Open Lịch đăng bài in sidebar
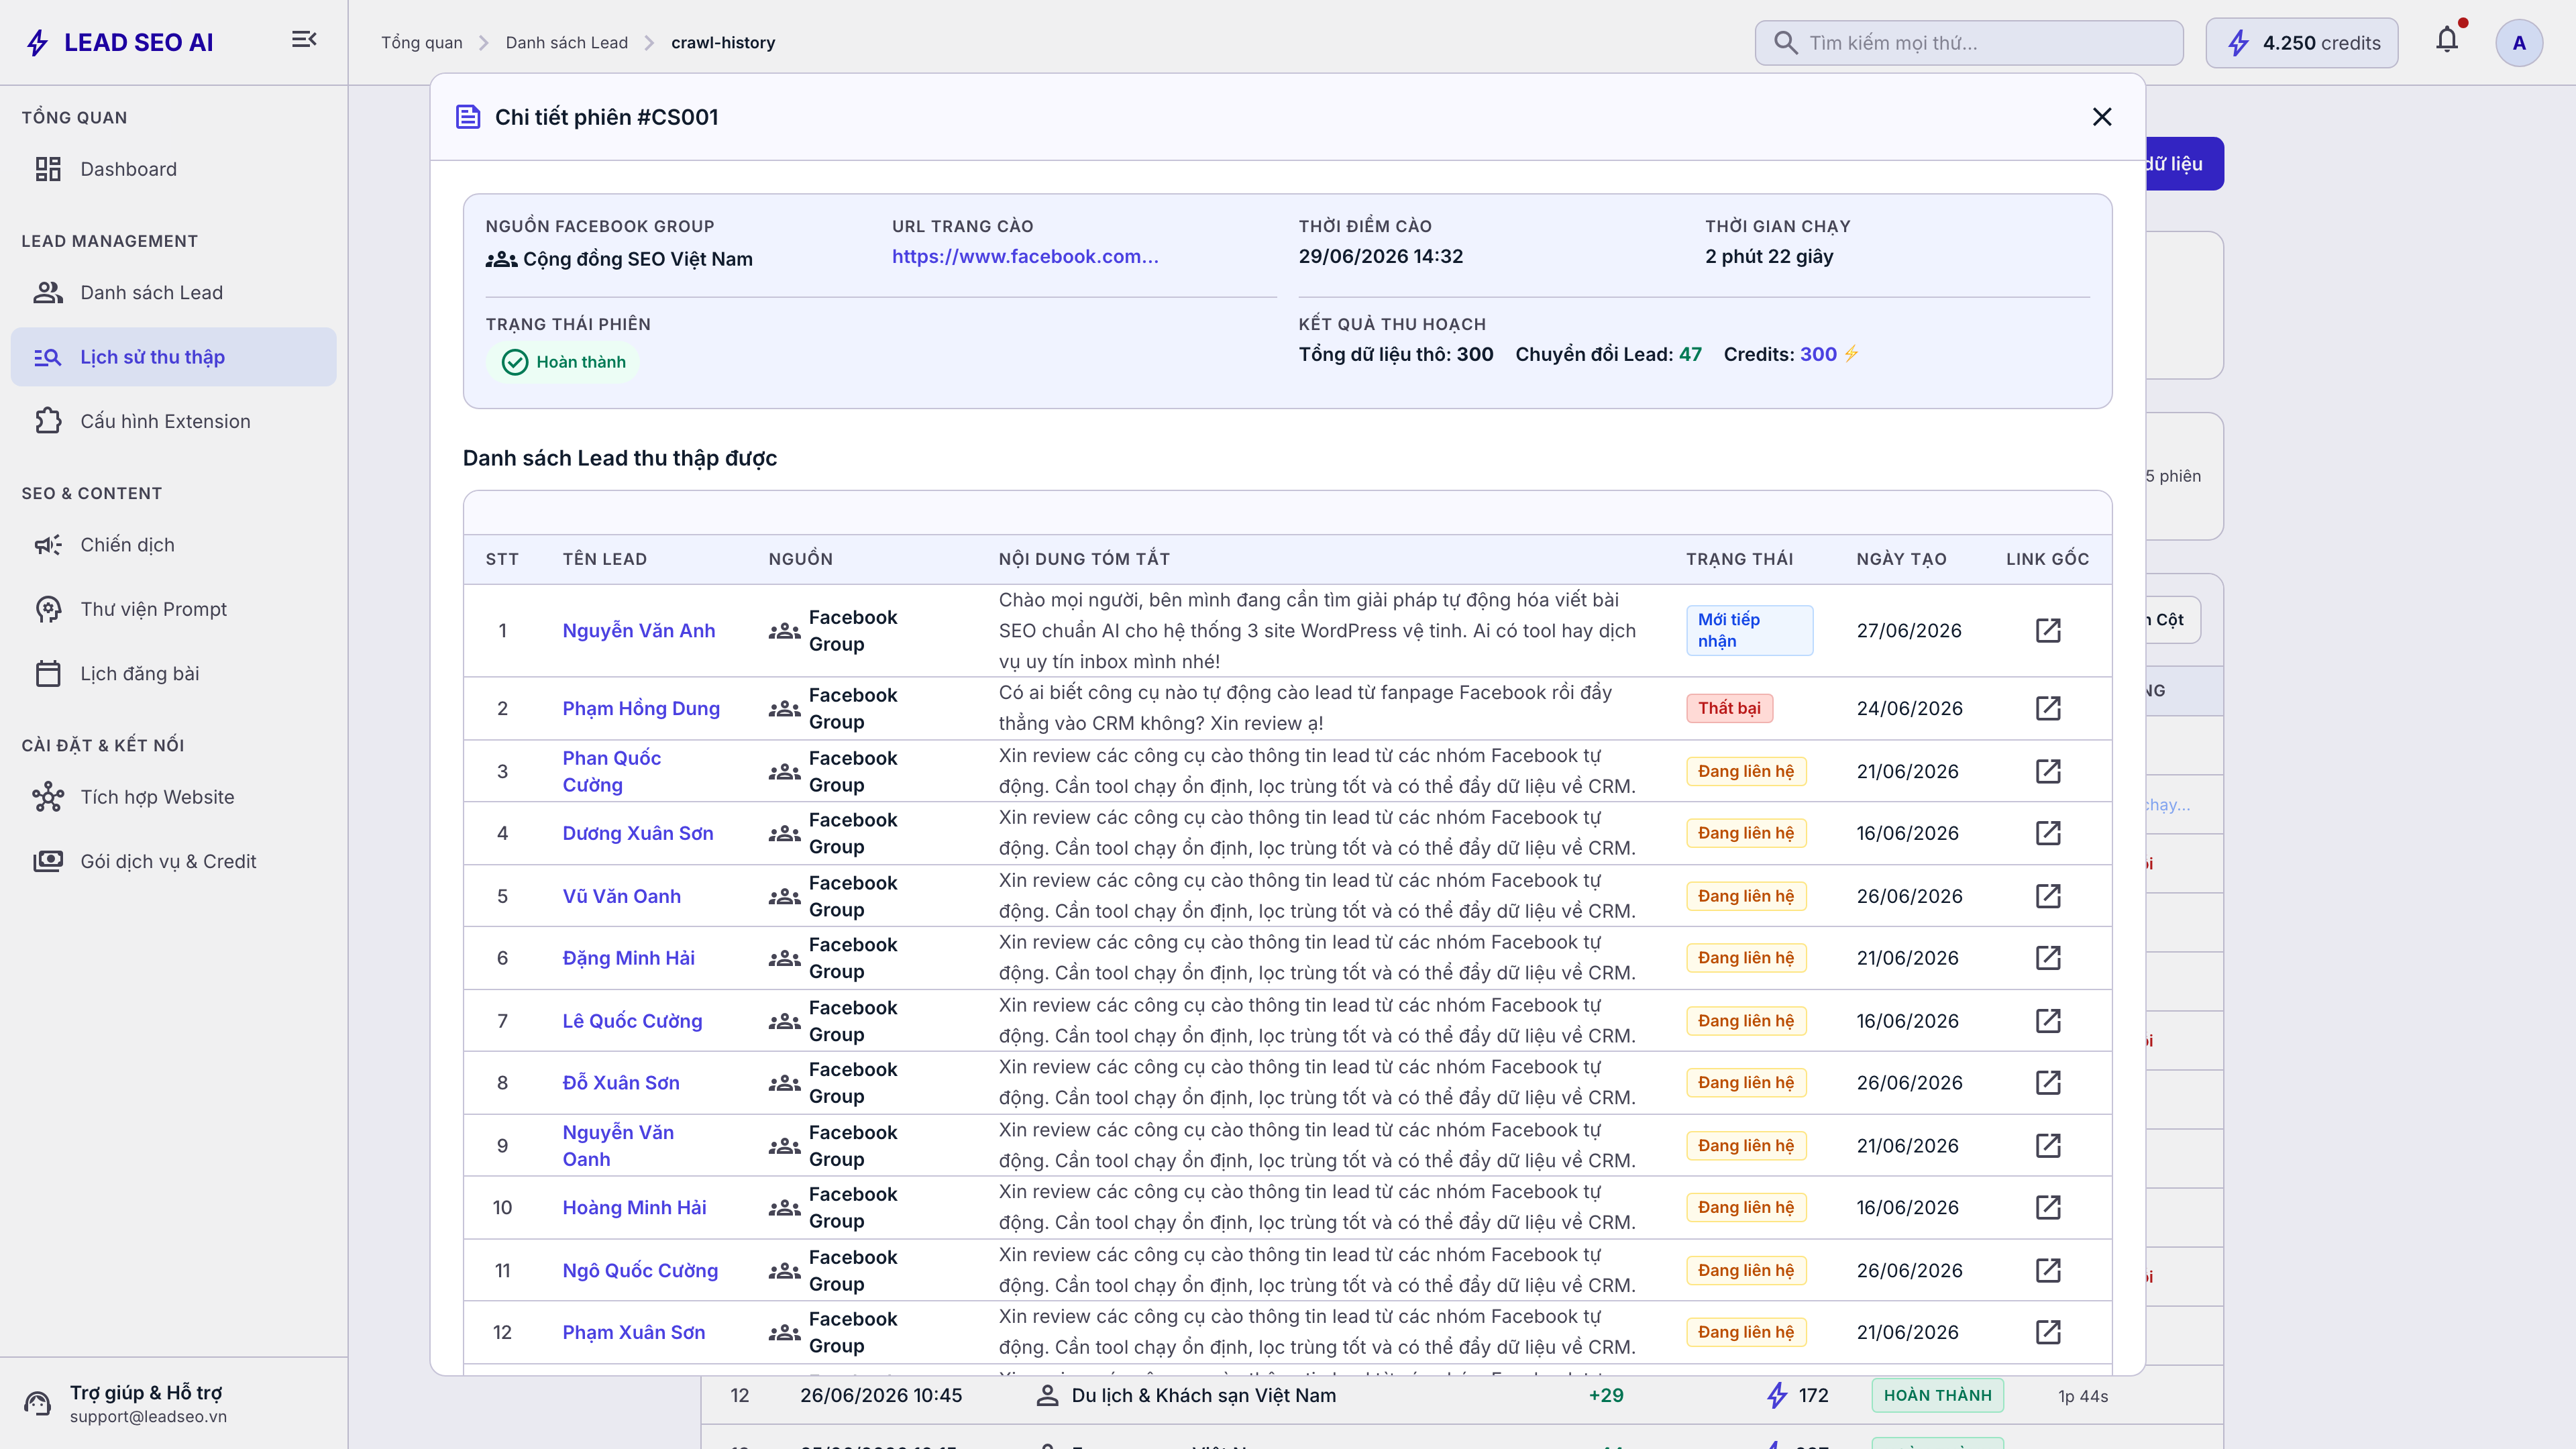This screenshot has height=1449, width=2576. click(174, 674)
